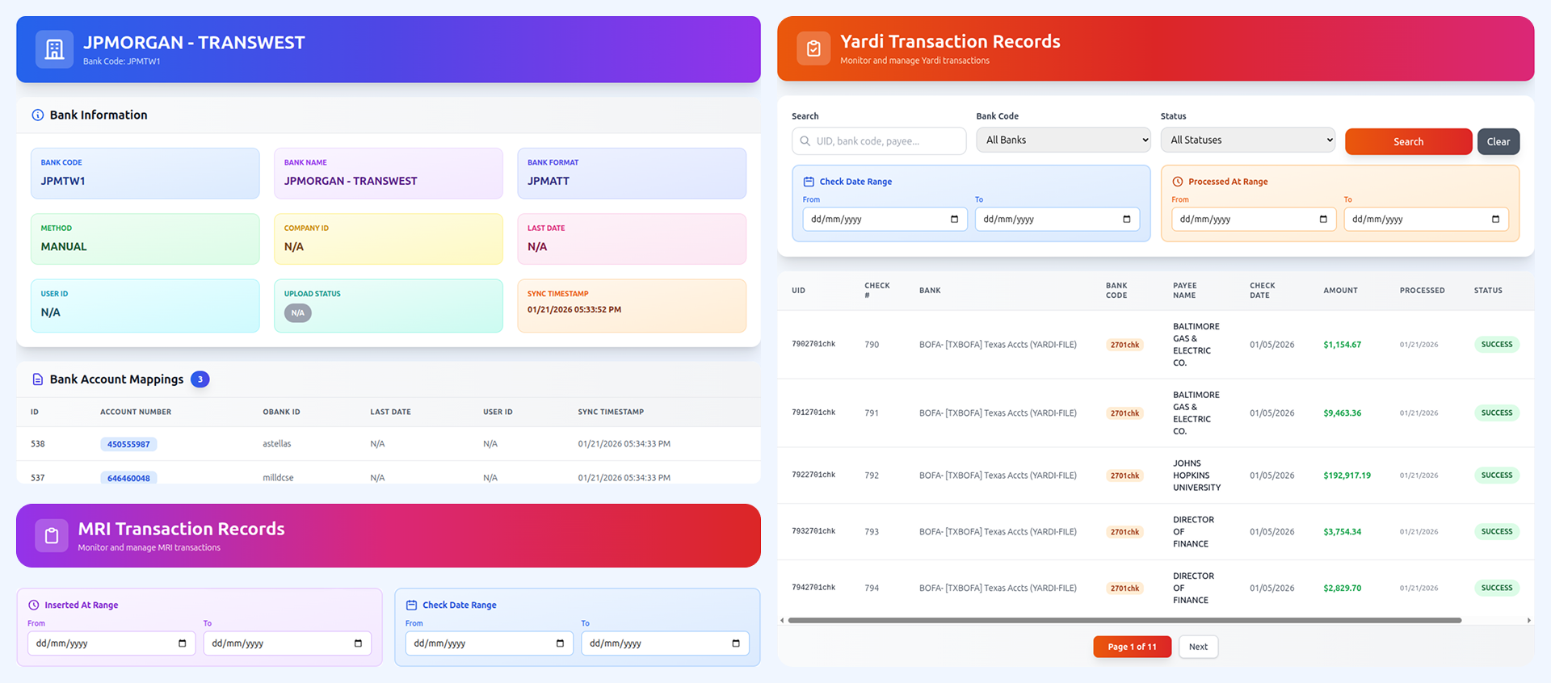Click account number 450555987 badge
The width and height of the screenshot is (1551, 683).
coord(128,445)
